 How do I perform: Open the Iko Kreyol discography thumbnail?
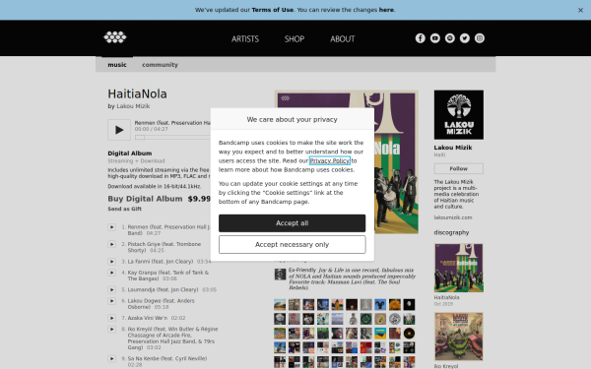point(459,337)
